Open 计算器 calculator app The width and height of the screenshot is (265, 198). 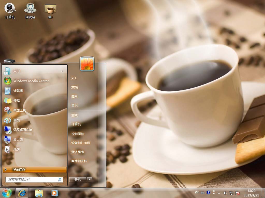[18, 90]
